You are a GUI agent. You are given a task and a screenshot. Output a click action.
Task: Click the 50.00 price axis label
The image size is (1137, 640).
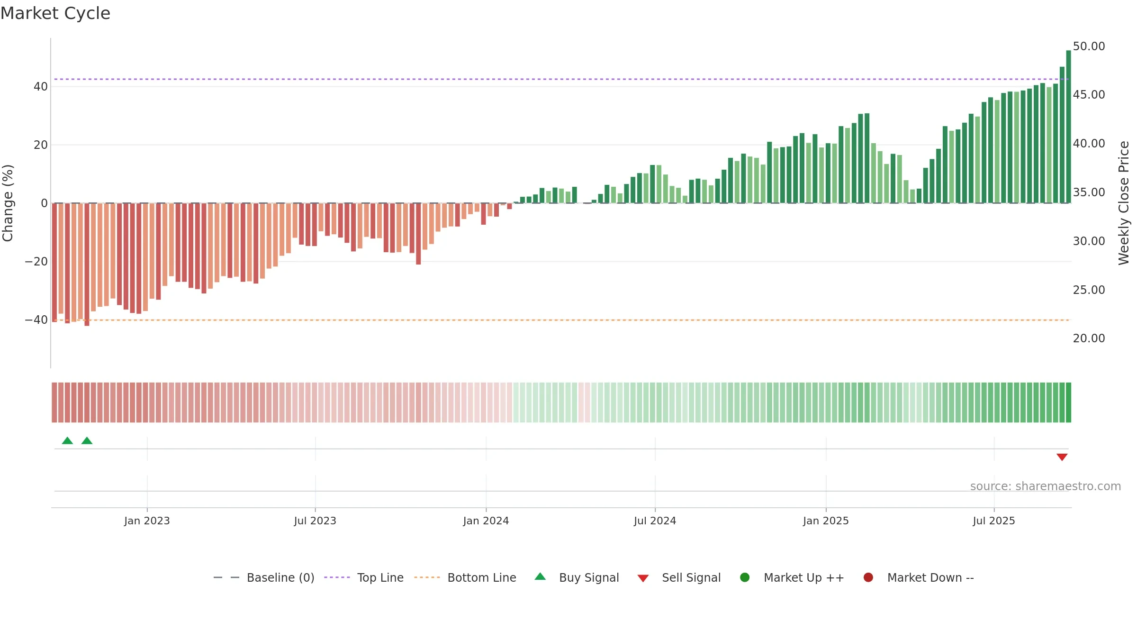(1089, 46)
